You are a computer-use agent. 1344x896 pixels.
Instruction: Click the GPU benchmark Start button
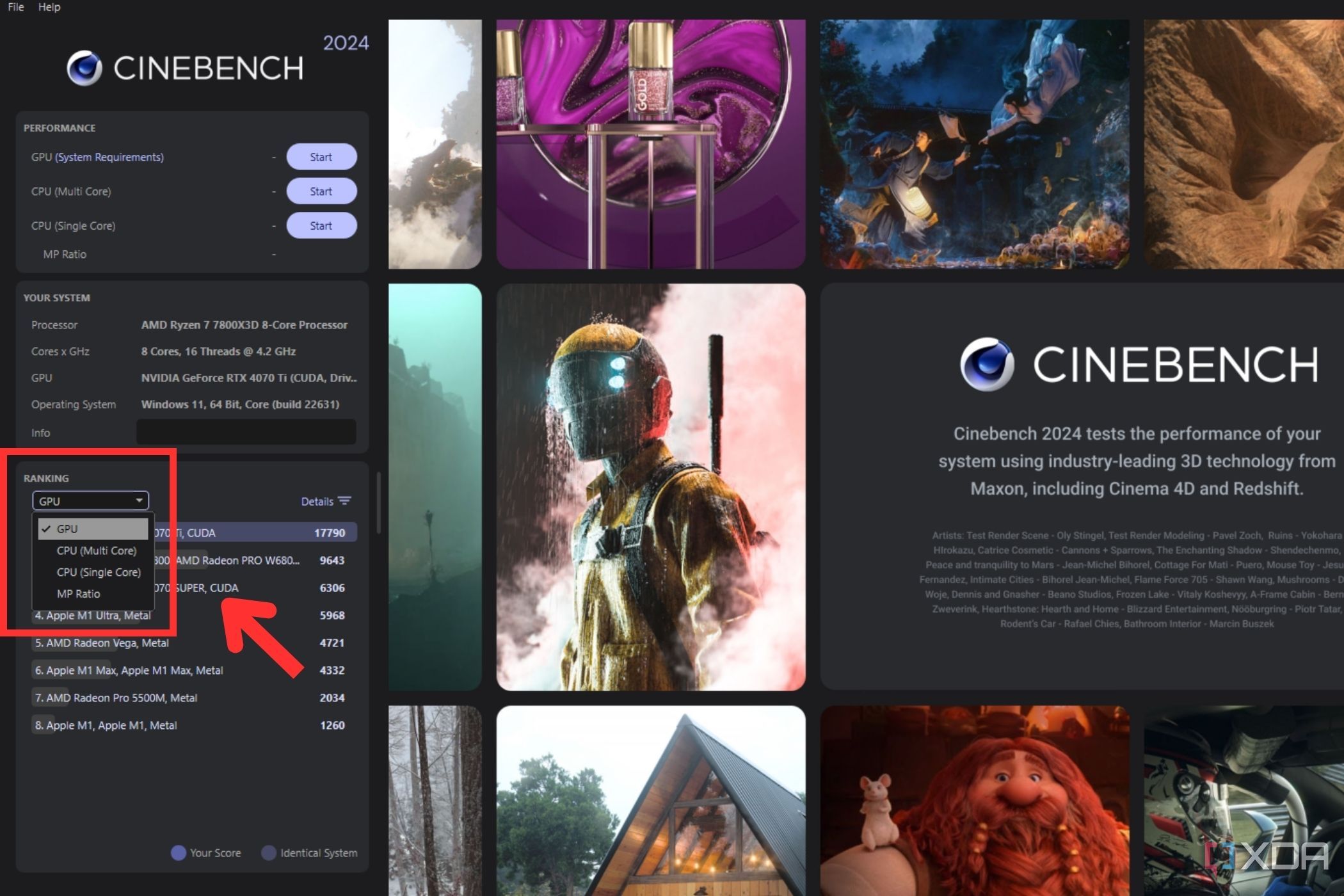[x=321, y=157]
